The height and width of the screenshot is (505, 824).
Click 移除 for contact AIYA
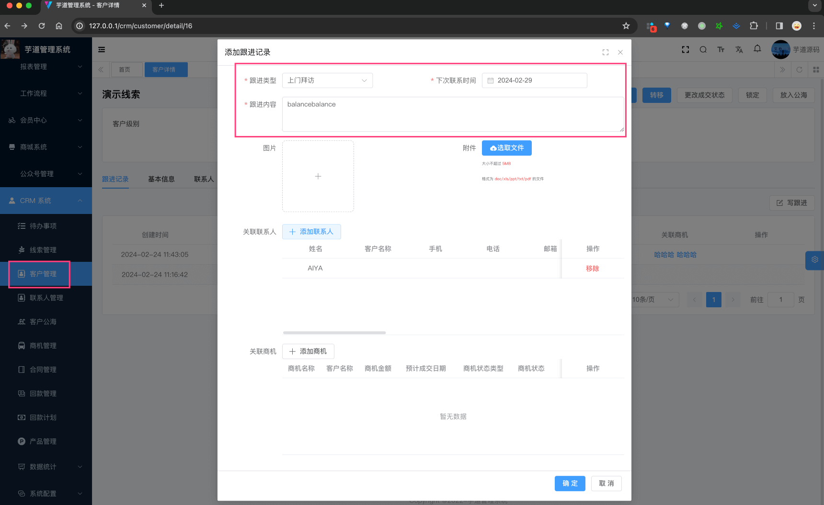tap(592, 269)
